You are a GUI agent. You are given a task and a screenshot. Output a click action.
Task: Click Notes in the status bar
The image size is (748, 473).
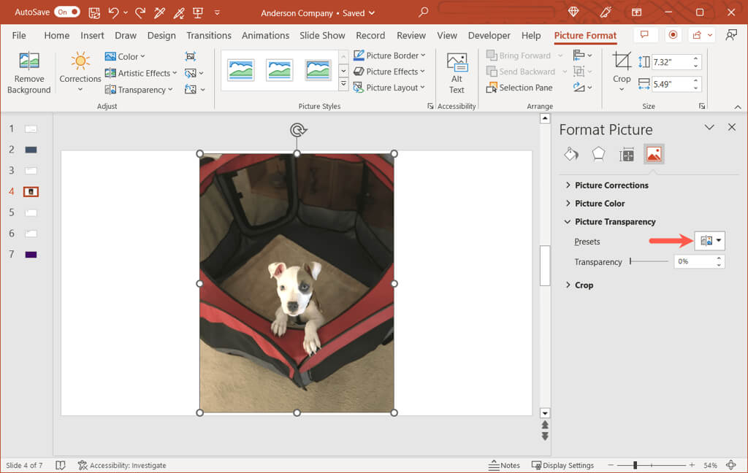(504, 465)
